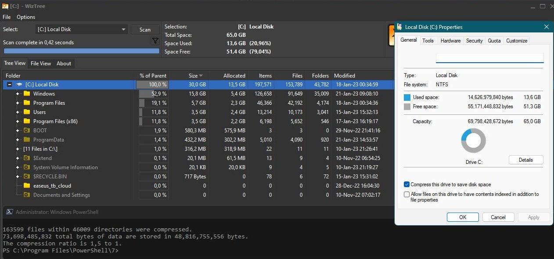Viewport: 554px width, 259px height.
Task: Enable 'Allow files on this drive' indexing checkbox
Action: point(407,194)
